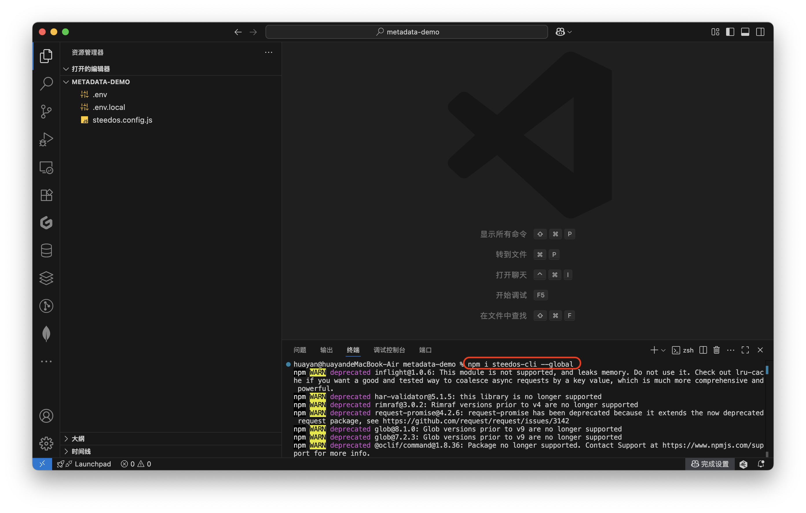Click the 显示所有命令 shortcut hint
The width and height of the screenshot is (806, 513).
(x=527, y=234)
